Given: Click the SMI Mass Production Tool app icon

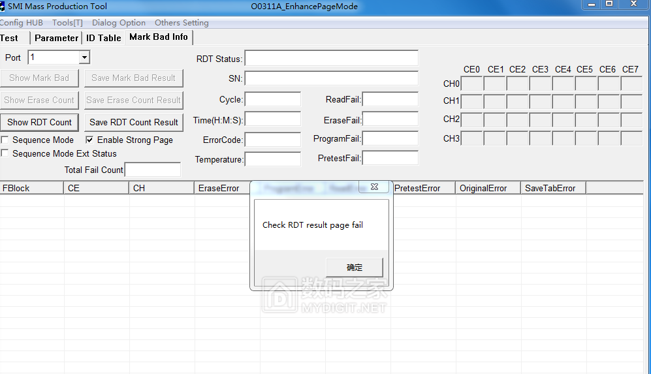Looking at the screenshot, I should point(2,7).
